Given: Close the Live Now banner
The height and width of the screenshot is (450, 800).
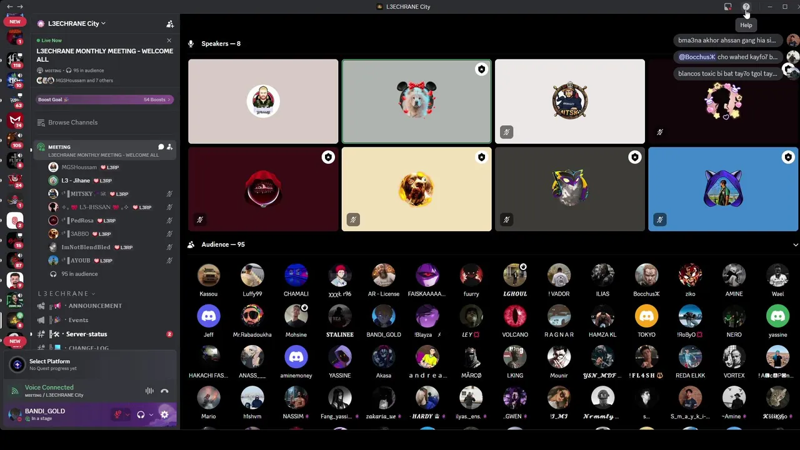Looking at the screenshot, I should coord(169,41).
